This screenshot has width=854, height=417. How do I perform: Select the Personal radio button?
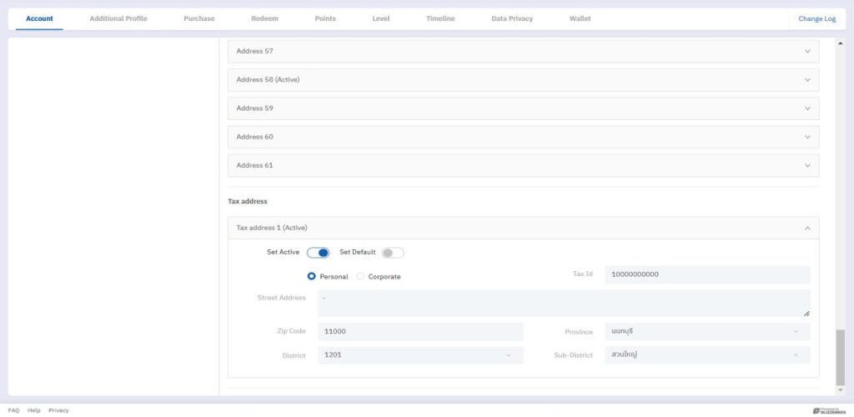click(x=312, y=276)
